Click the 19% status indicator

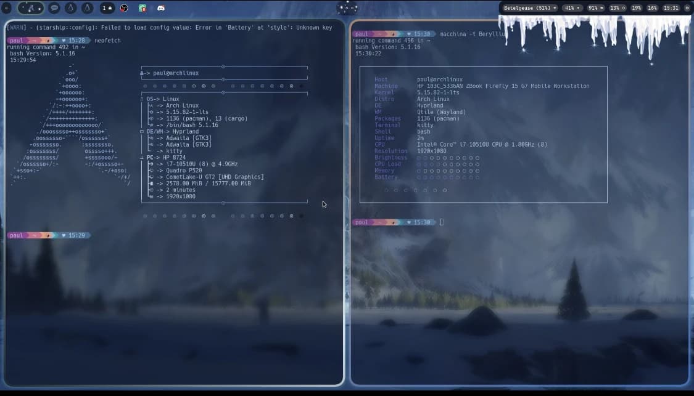(x=636, y=8)
